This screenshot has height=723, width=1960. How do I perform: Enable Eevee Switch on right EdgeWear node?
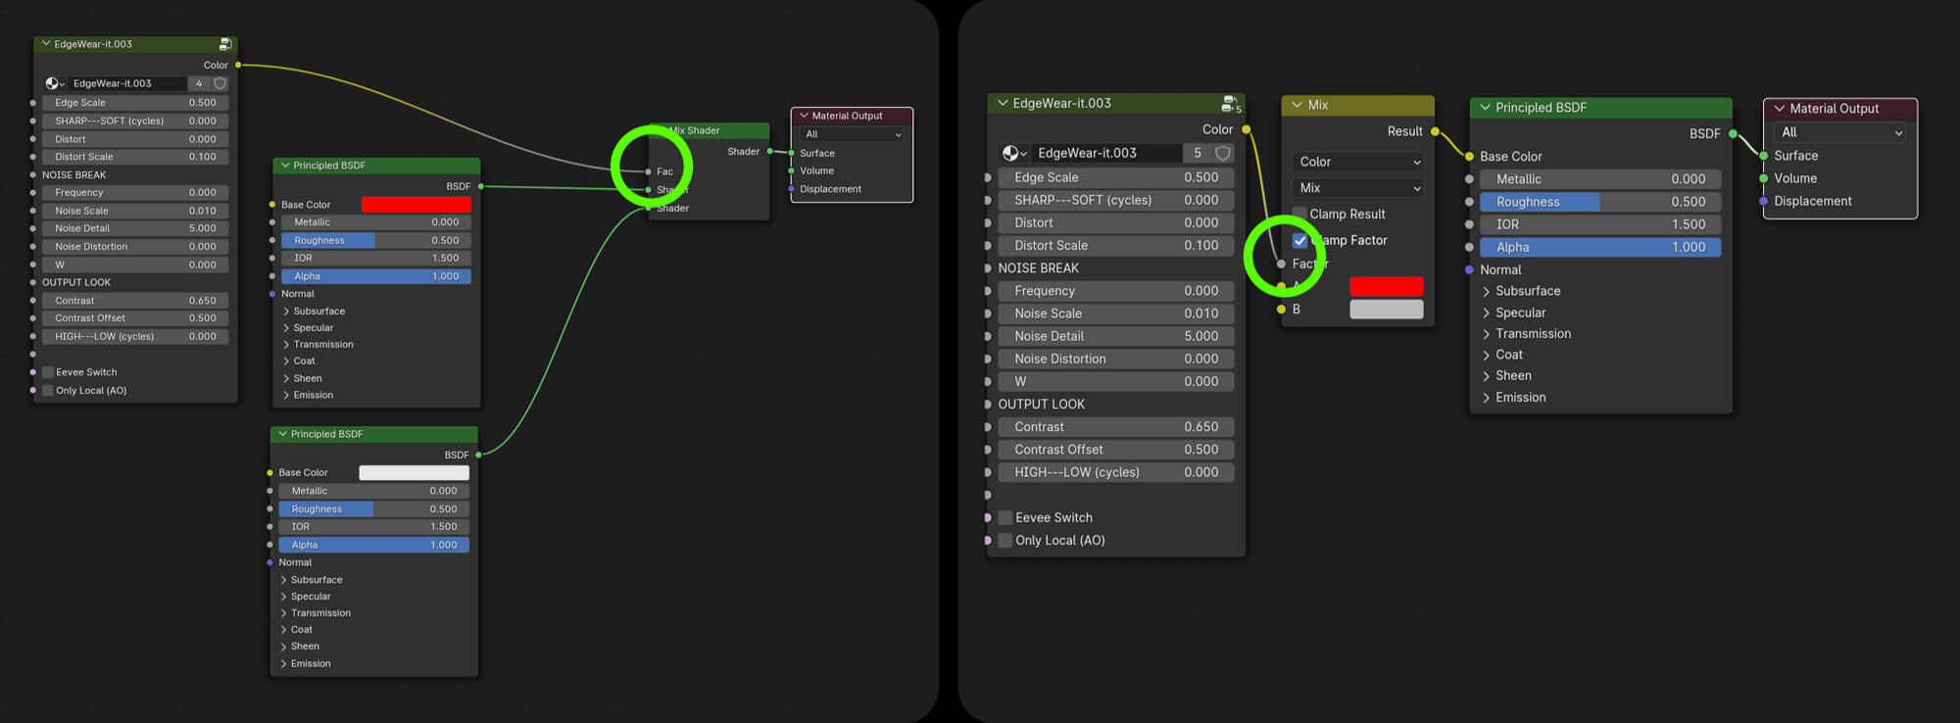click(x=1005, y=517)
